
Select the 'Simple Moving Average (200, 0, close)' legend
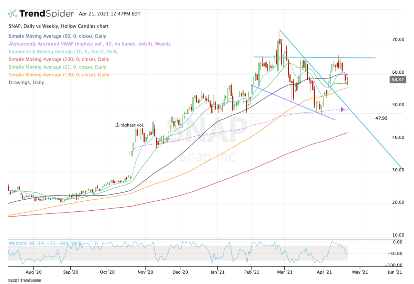[x=59, y=59]
